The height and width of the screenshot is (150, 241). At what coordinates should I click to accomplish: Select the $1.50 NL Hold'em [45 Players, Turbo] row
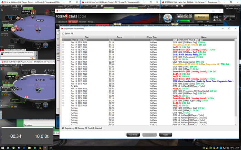(148, 115)
